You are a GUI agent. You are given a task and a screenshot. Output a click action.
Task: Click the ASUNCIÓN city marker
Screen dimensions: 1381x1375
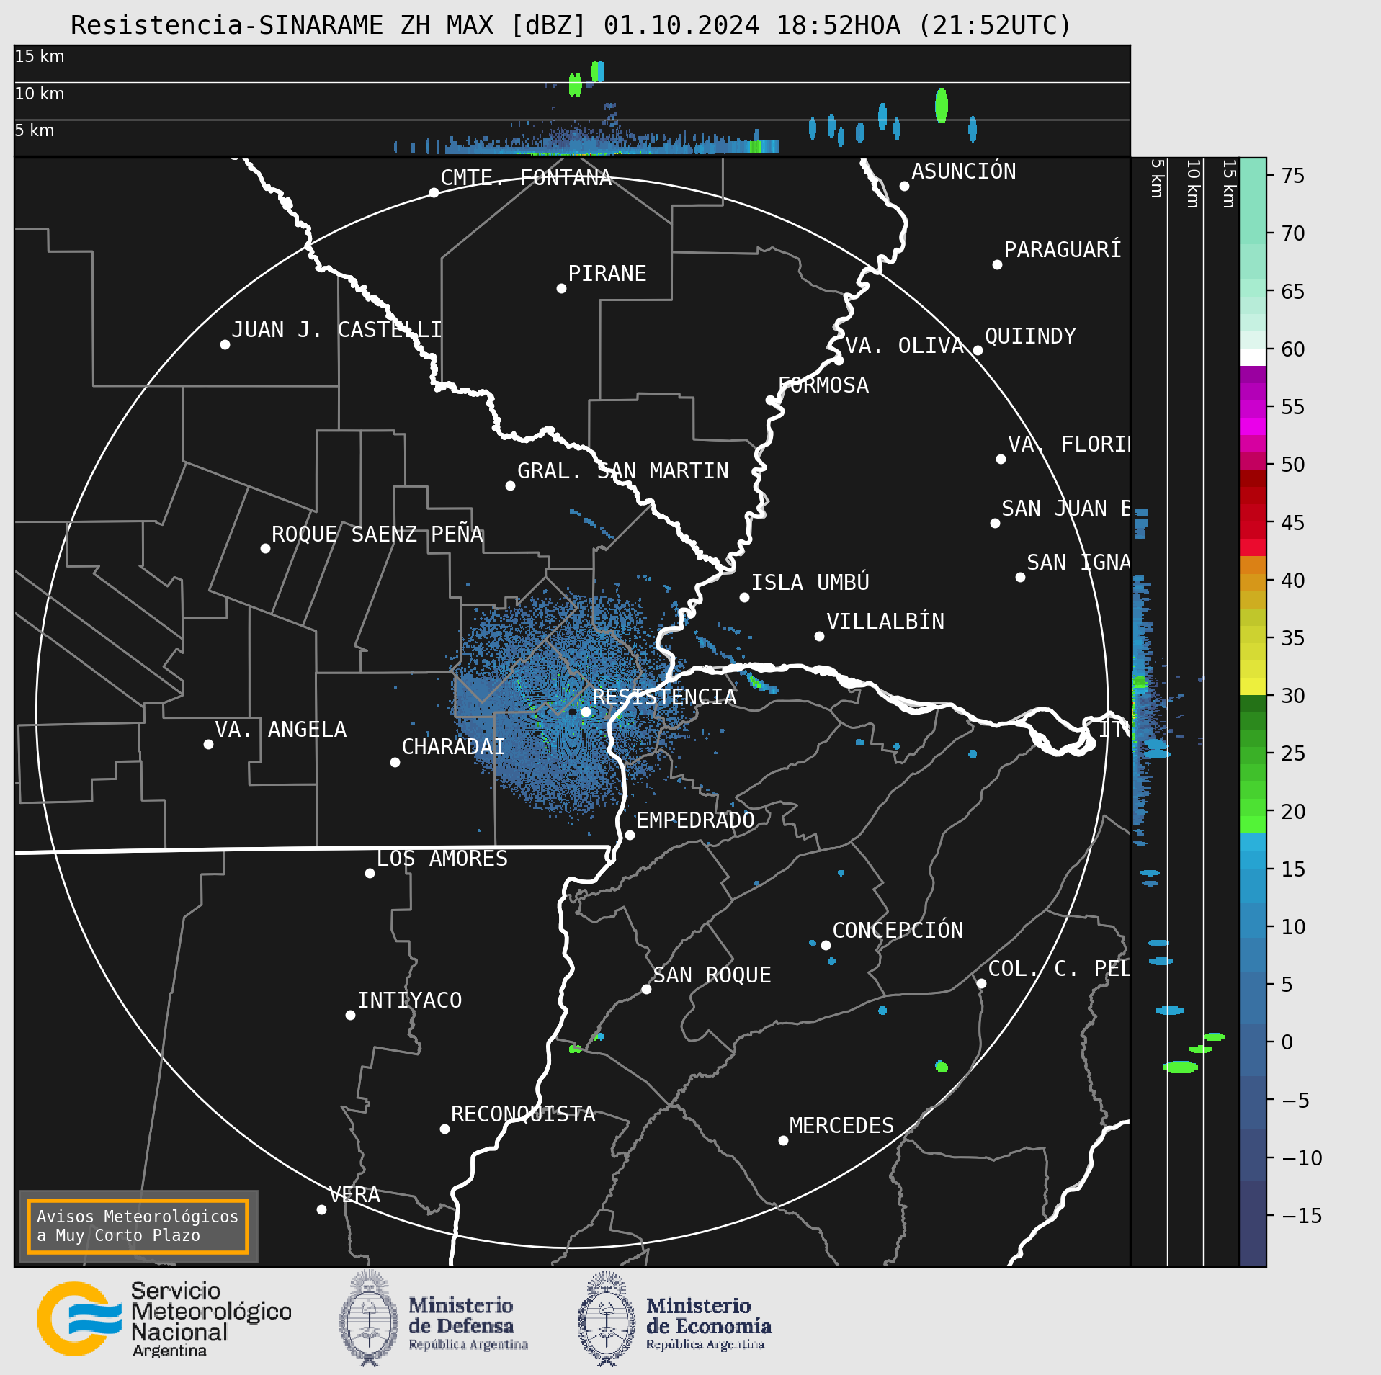[904, 186]
